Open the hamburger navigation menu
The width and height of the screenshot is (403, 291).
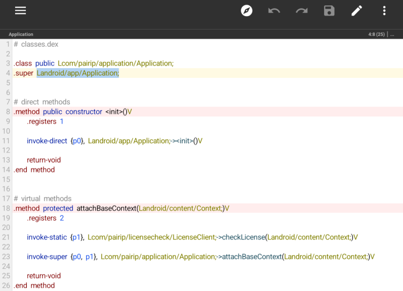[x=20, y=11]
